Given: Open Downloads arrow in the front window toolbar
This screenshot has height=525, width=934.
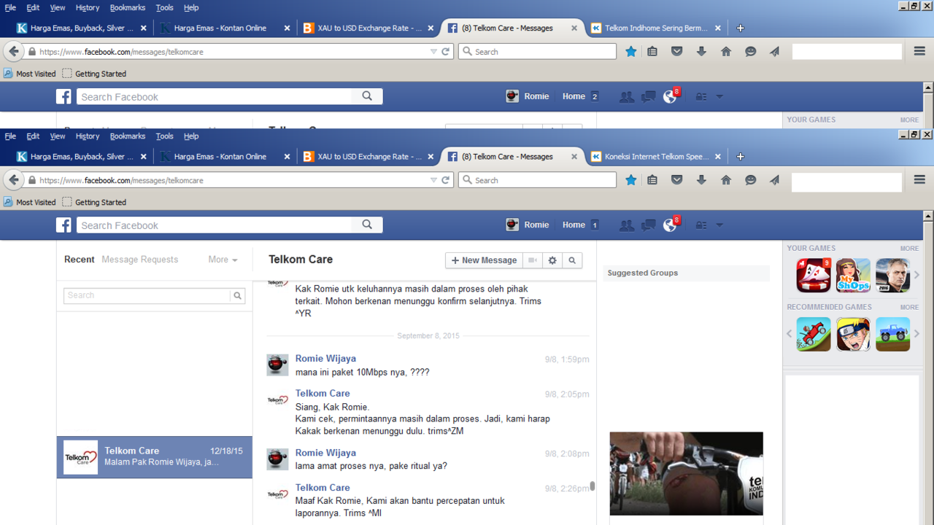Looking at the screenshot, I should (x=701, y=180).
